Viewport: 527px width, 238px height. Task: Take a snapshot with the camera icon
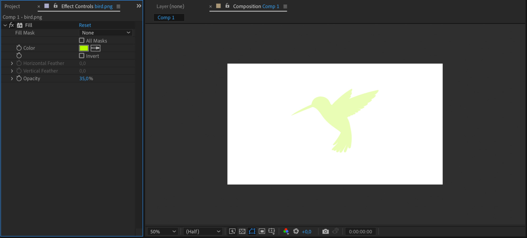(x=326, y=231)
